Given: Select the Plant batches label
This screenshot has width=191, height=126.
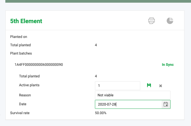Looking at the screenshot, I should pos(21,53).
